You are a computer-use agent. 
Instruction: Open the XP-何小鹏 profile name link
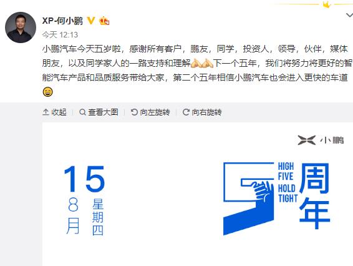click(x=62, y=21)
